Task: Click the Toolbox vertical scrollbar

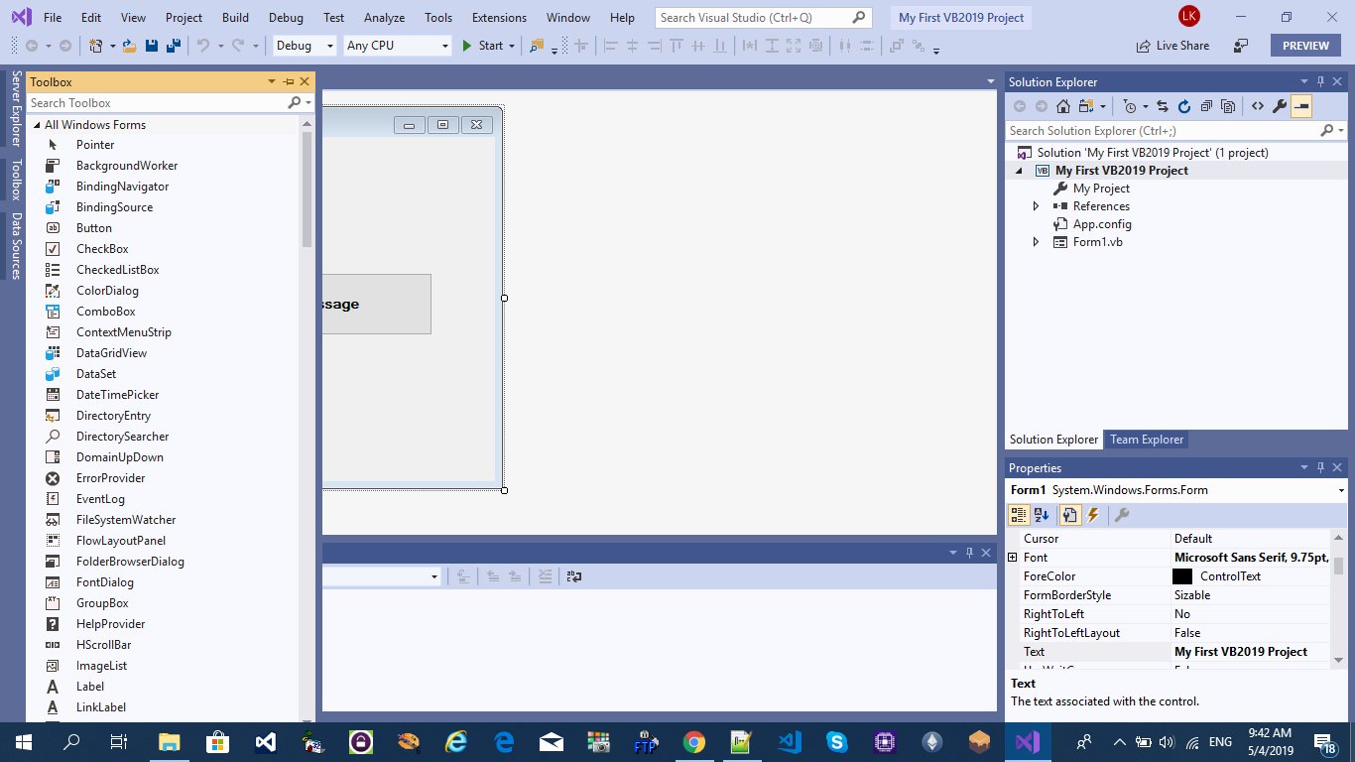Action: [x=307, y=189]
